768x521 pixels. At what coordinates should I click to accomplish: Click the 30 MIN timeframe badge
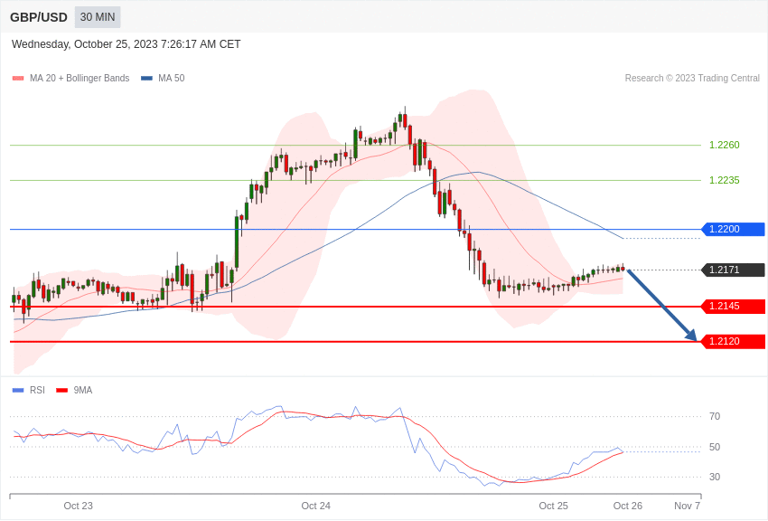(98, 17)
